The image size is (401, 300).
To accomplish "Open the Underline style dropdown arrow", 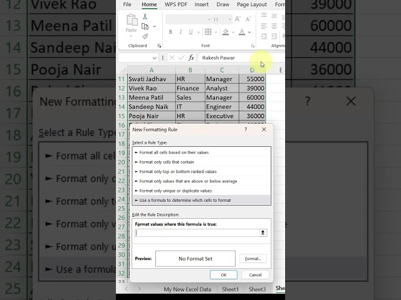I will click(199, 32).
